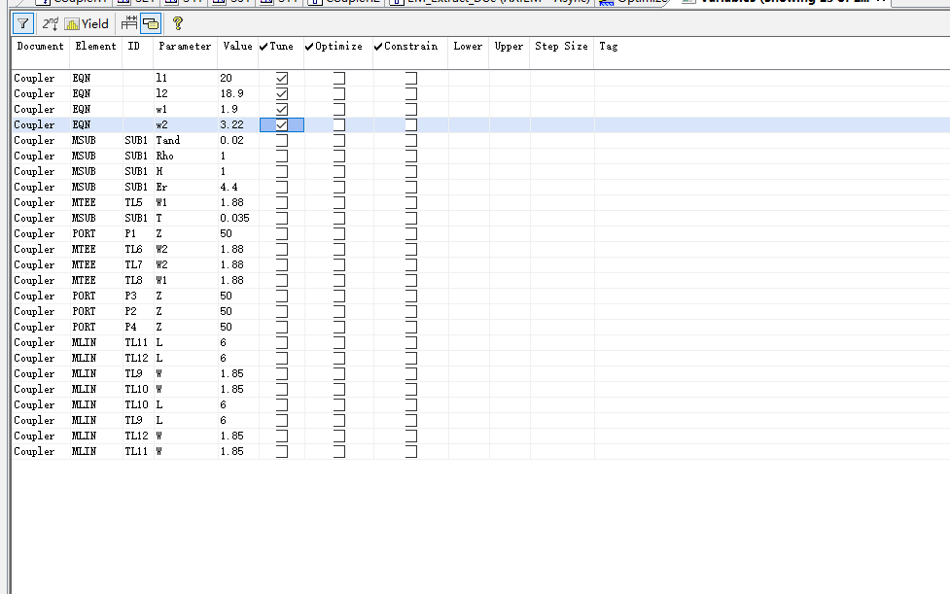Sort by the Value column header

click(x=237, y=47)
